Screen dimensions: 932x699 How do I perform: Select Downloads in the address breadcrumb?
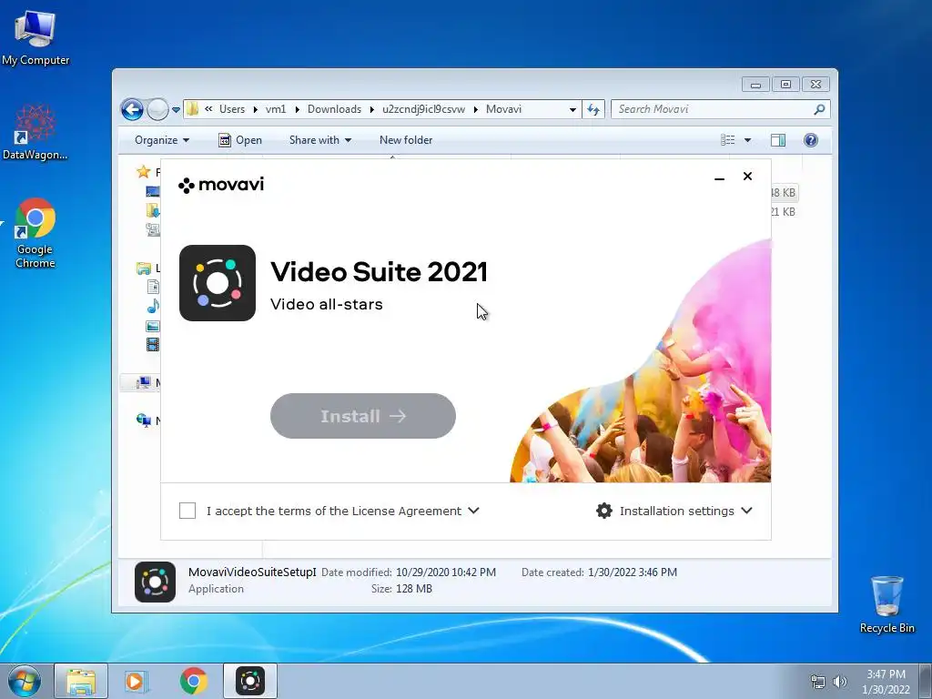(334, 109)
